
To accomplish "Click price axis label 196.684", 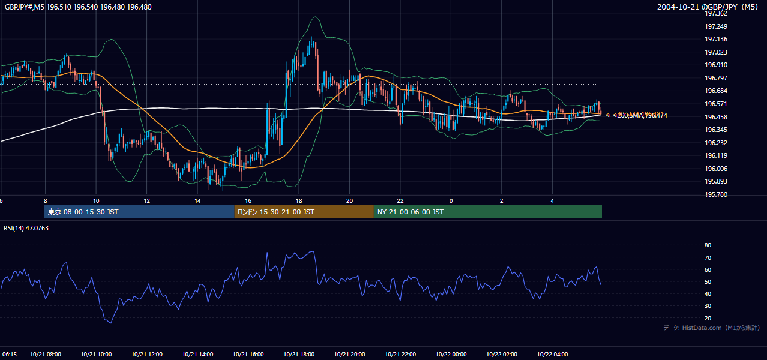I will (715, 91).
